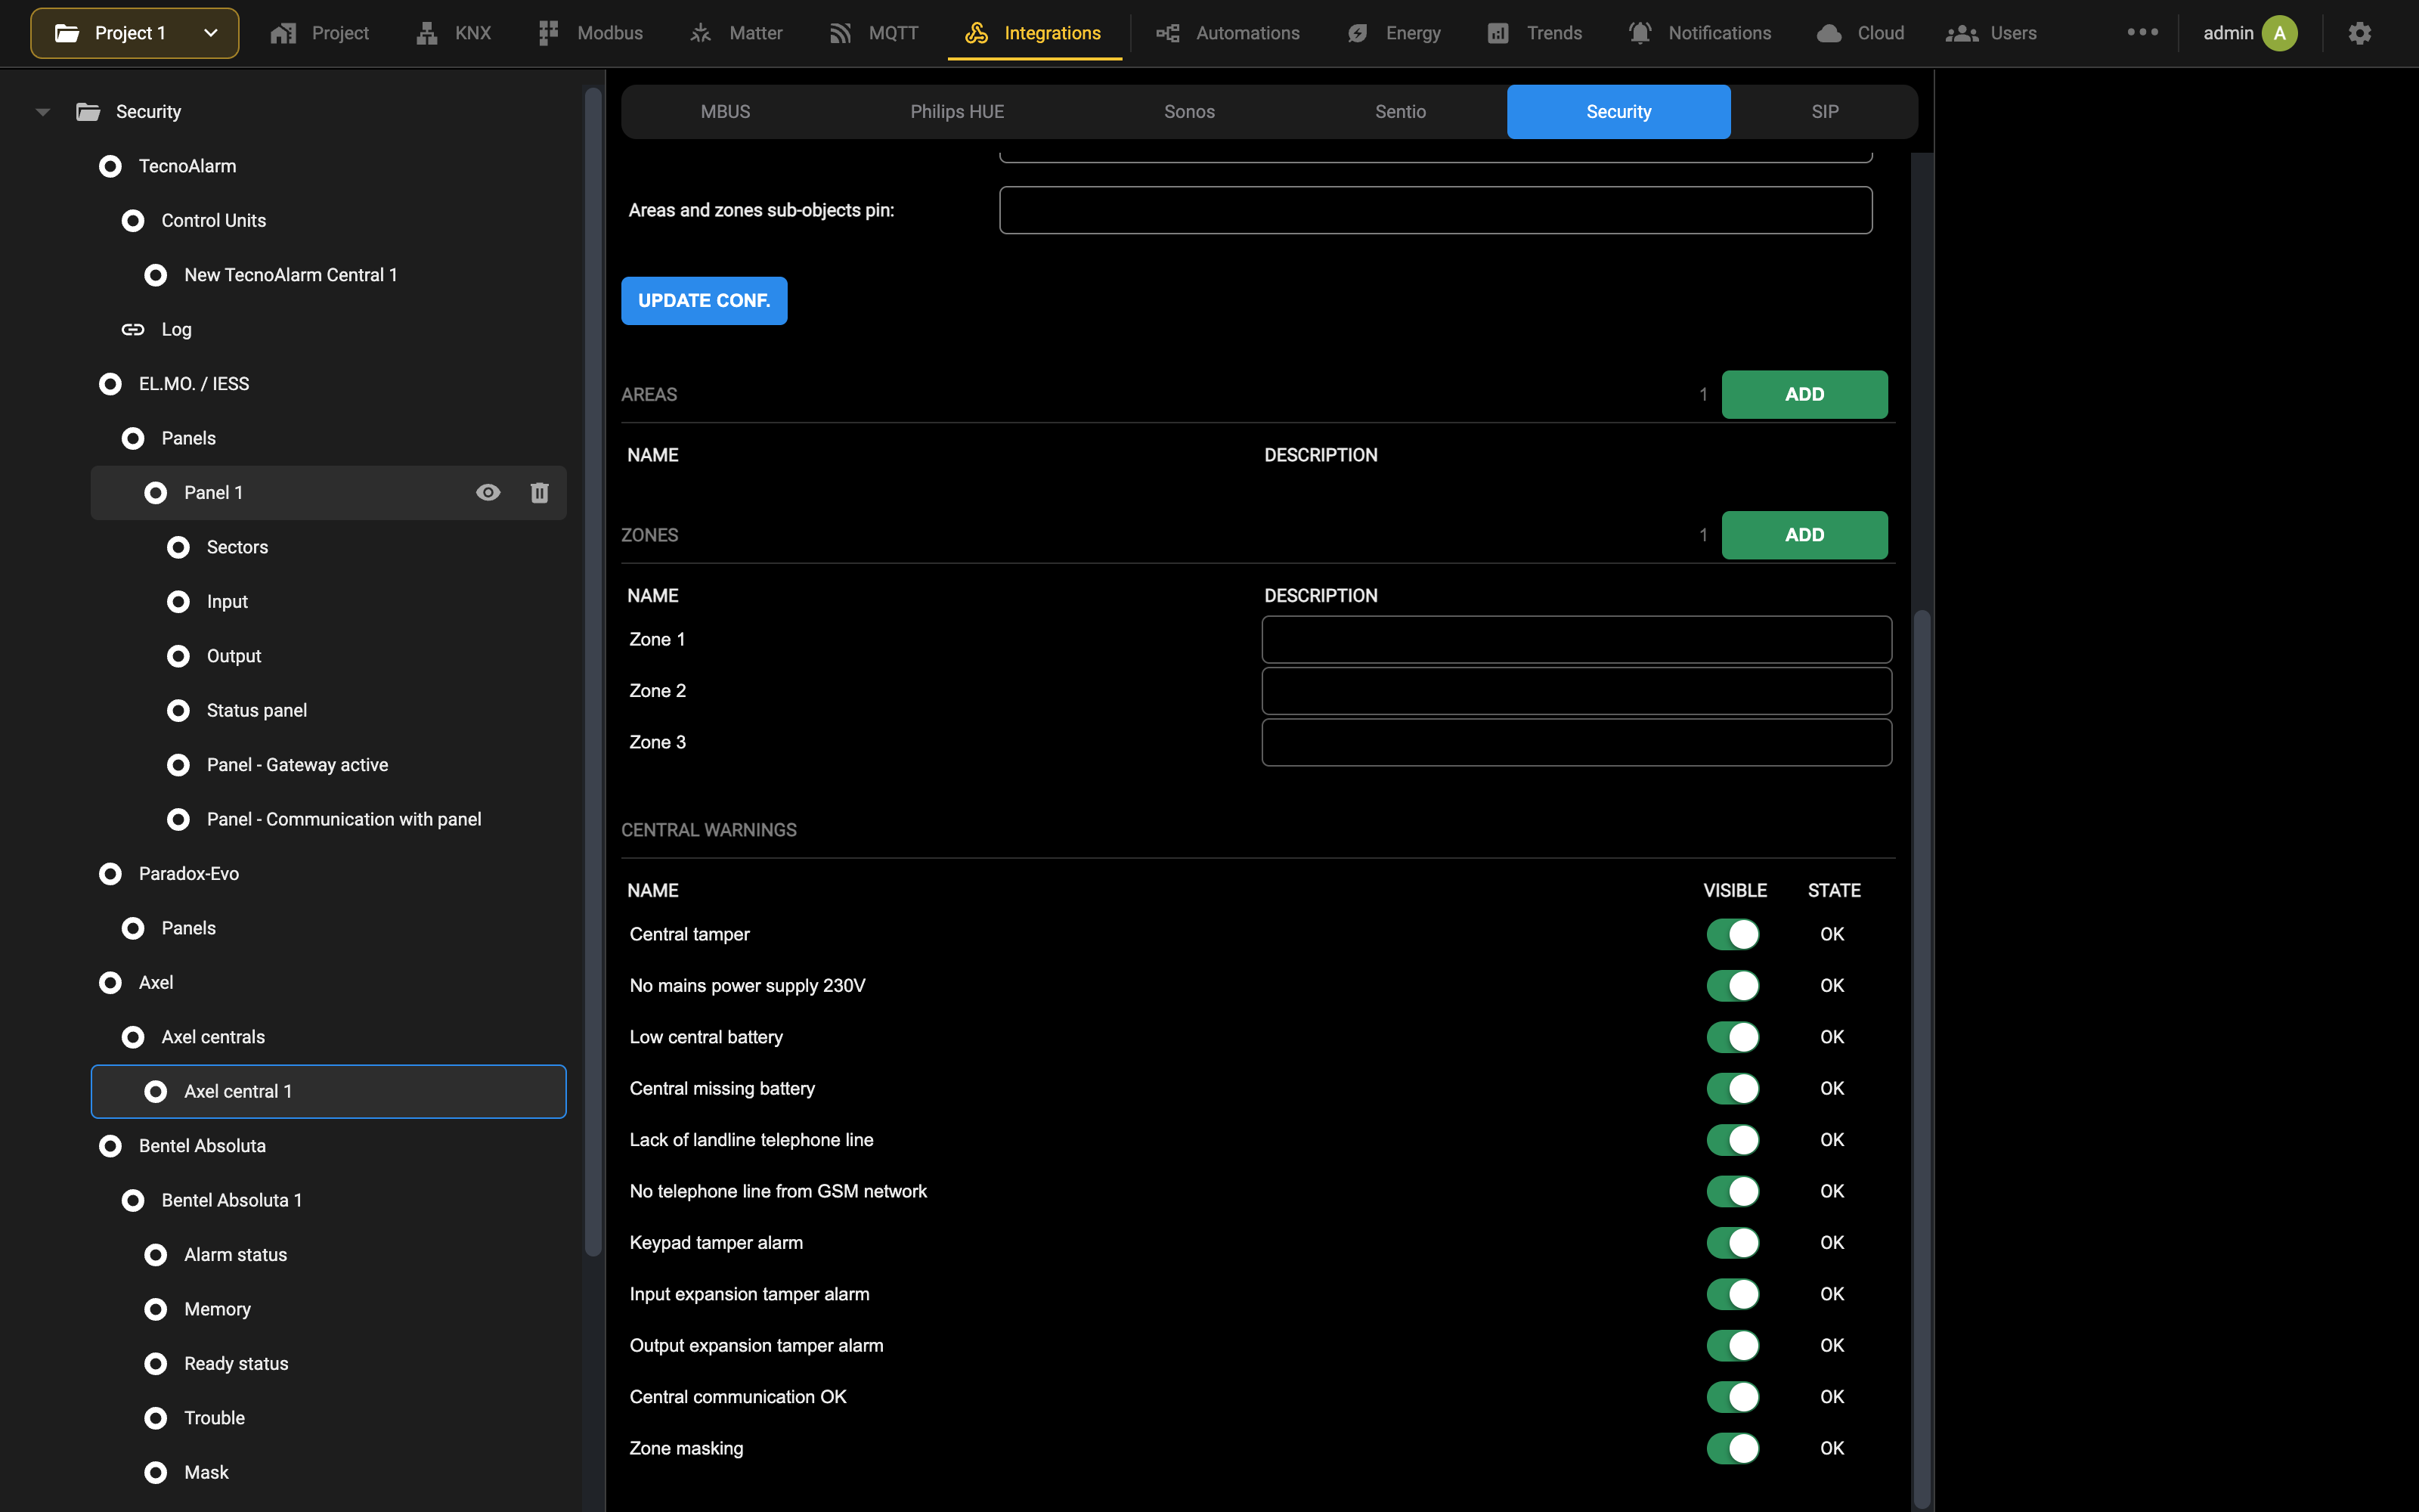Click Areas and zones sub-objects pin field

[x=1436, y=210]
